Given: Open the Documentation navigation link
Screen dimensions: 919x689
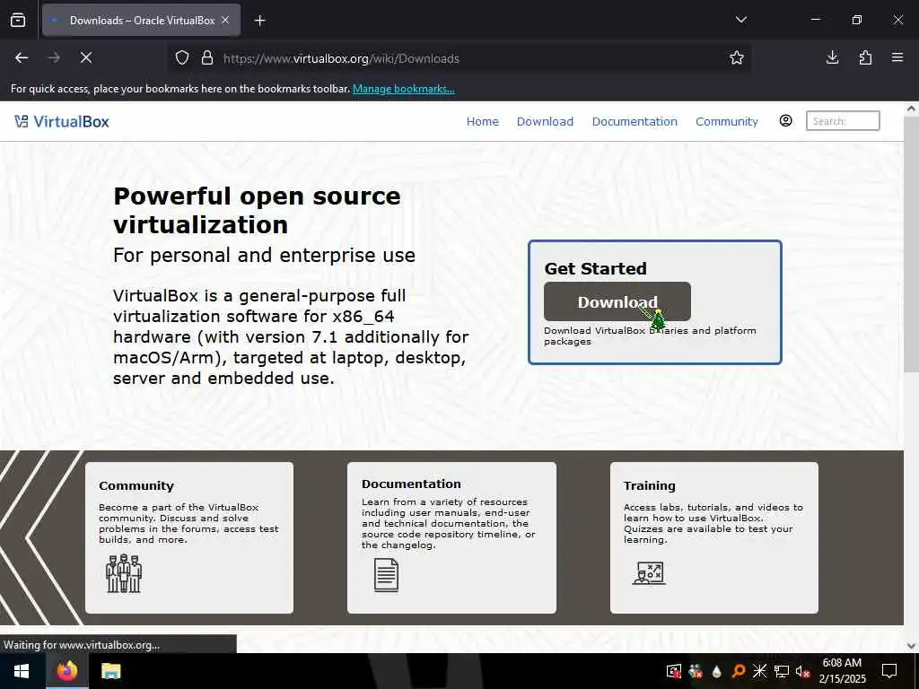Looking at the screenshot, I should point(635,121).
